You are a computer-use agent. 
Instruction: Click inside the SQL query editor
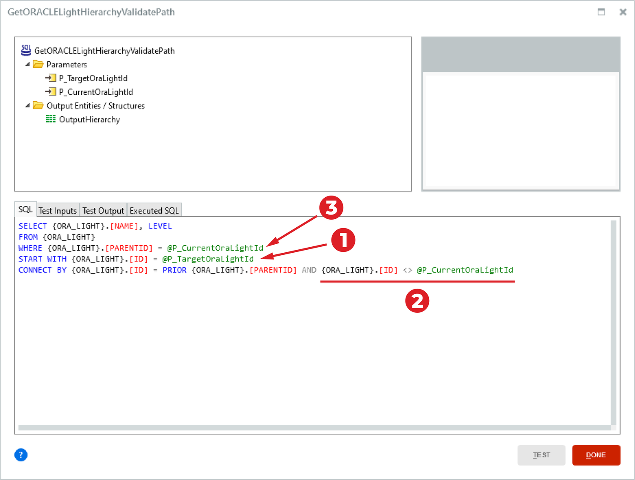coord(296,339)
